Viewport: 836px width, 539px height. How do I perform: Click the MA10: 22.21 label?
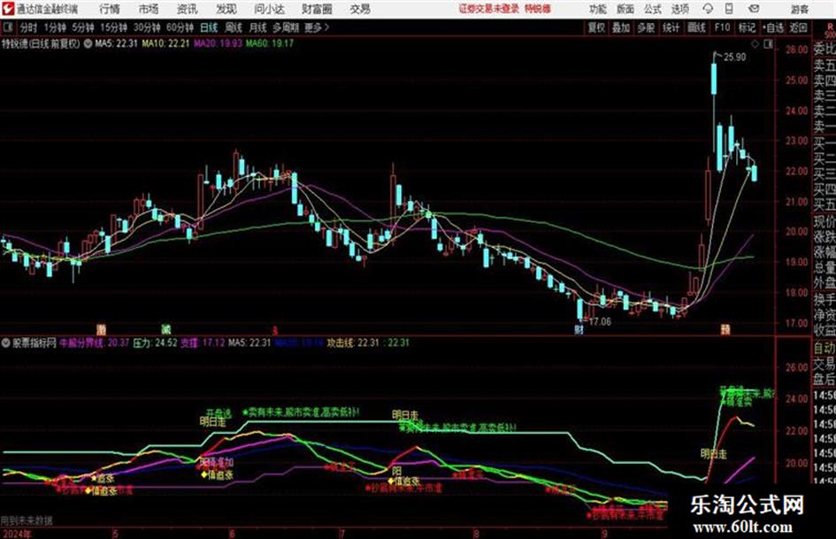click(165, 43)
